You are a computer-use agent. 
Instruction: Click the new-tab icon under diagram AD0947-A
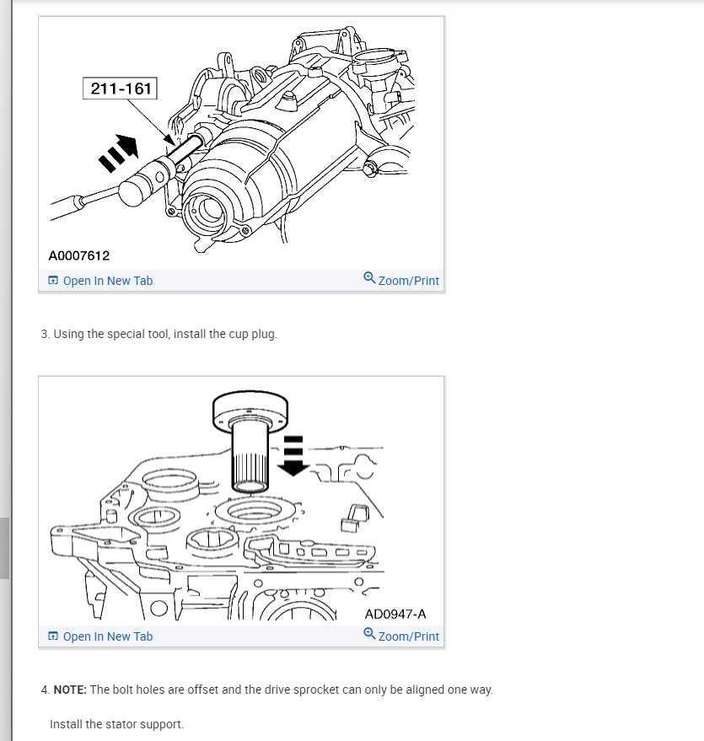tap(53, 636)
